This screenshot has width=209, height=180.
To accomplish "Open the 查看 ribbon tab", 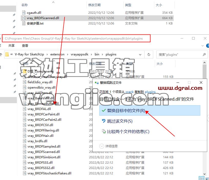I will point(25,46).
